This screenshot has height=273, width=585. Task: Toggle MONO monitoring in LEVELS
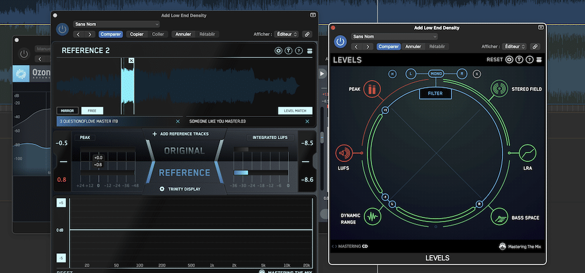coord(436,74)
